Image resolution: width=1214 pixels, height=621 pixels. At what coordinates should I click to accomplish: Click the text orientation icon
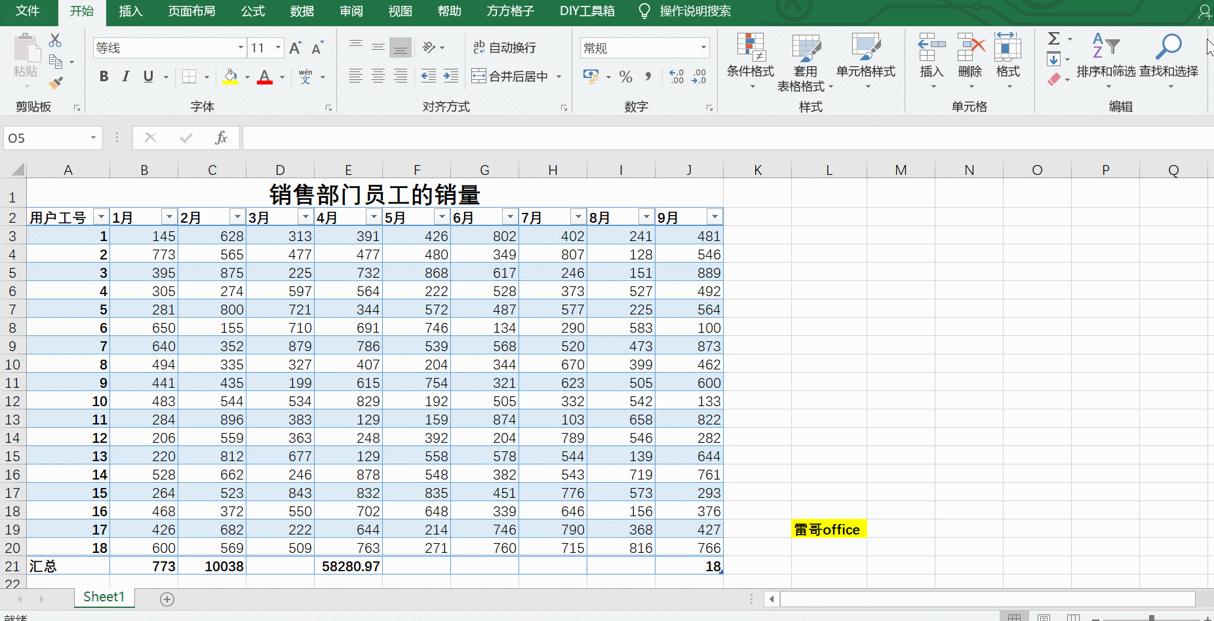[x=429, y=47]
